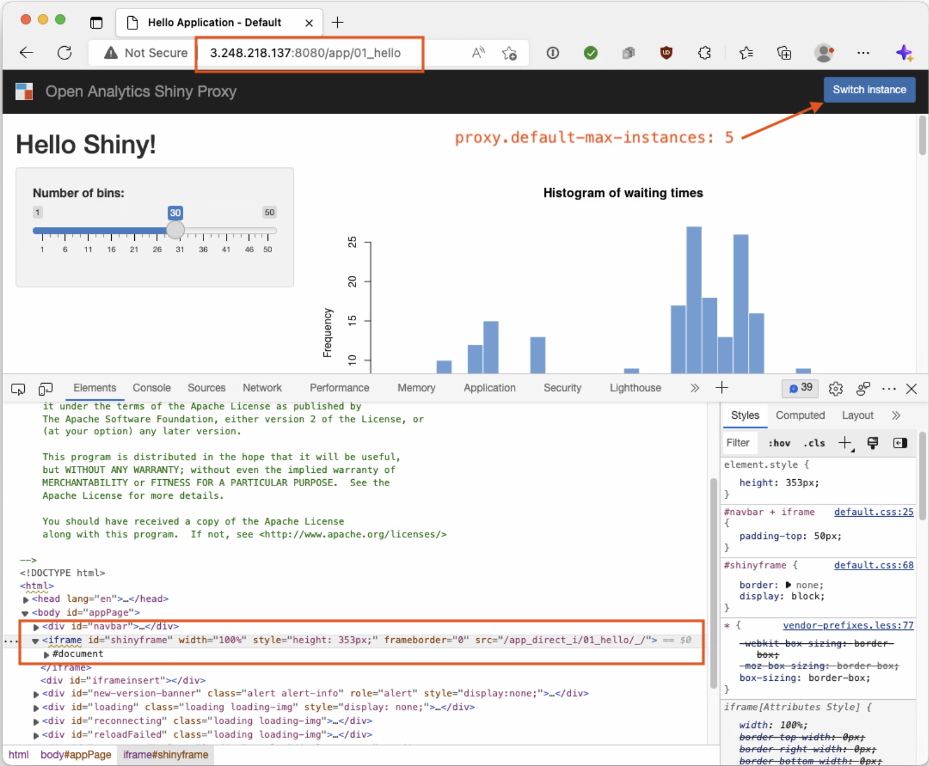Open the browser Extensions icon
This screenshot has height=766, width=929.
click(704, 52)
